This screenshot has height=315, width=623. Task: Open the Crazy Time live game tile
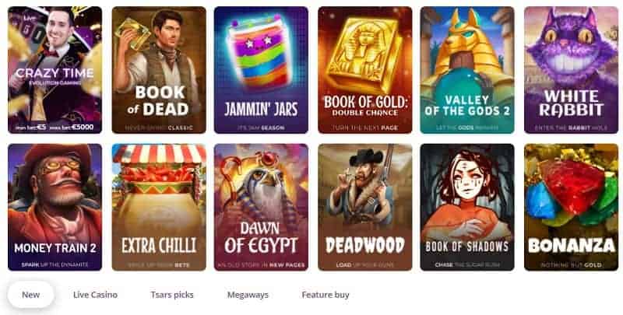[55, 70]
